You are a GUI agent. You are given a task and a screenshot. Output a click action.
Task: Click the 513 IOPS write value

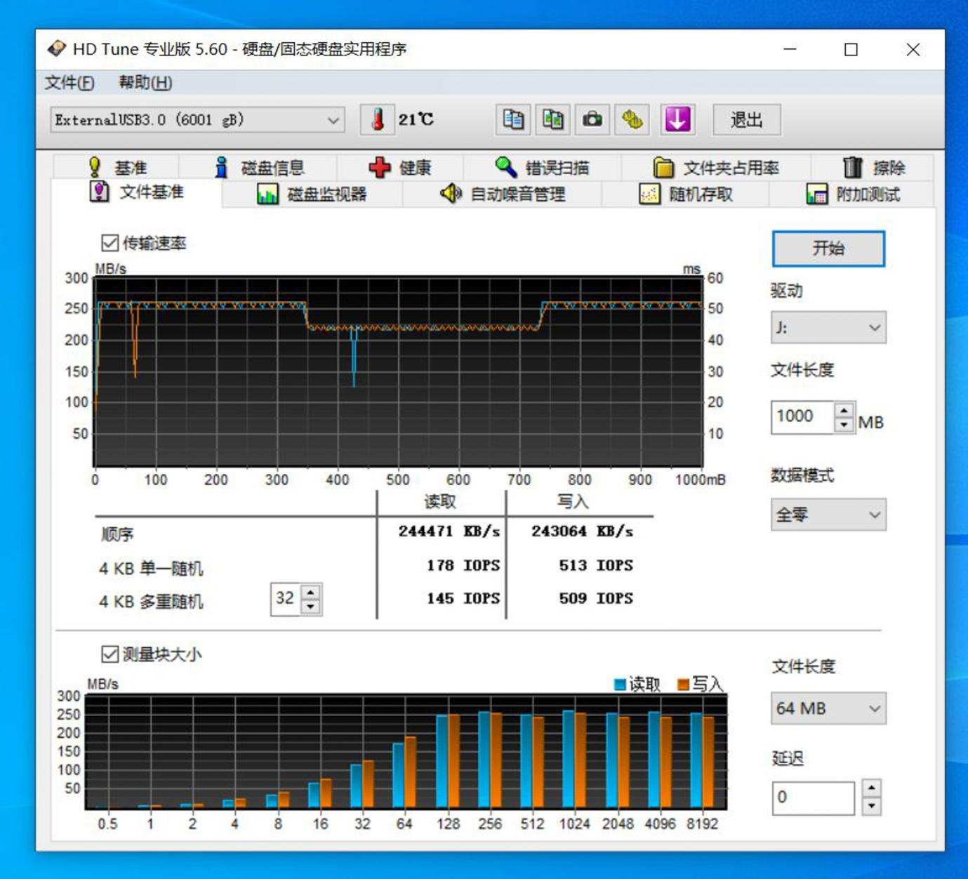click(596, 565)
